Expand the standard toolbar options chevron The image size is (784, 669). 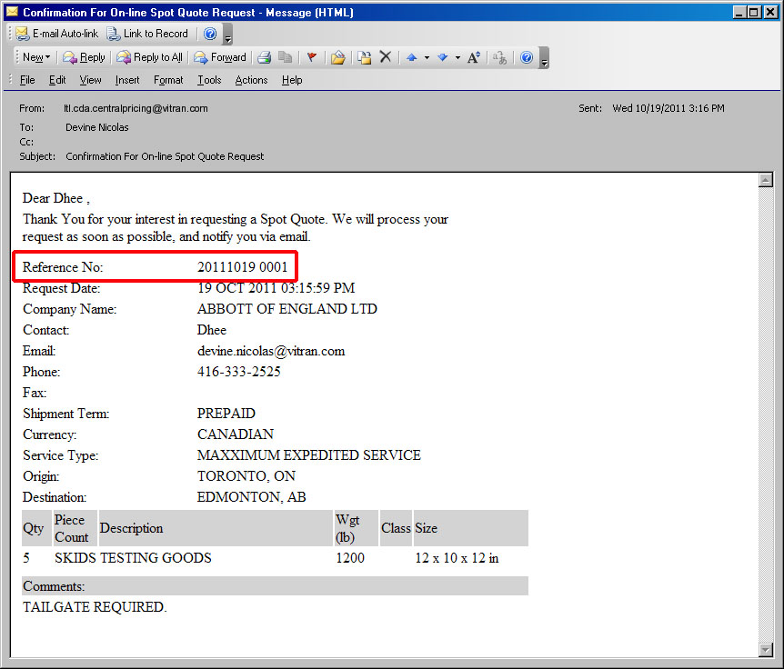click(544, 59)
